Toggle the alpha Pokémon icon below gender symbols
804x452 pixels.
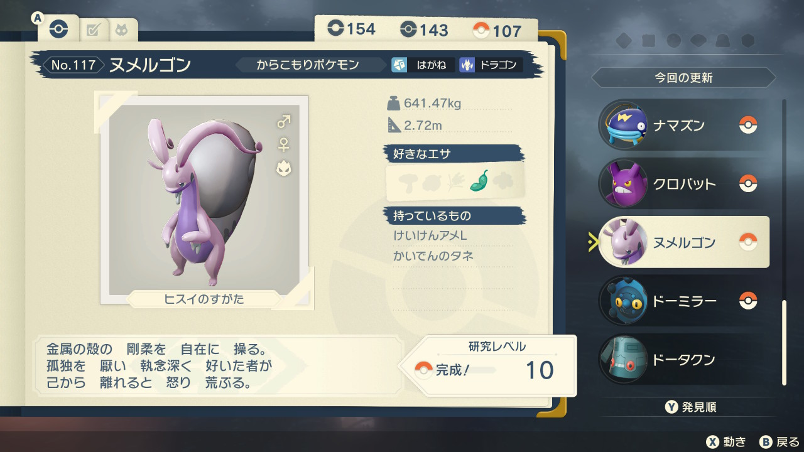point(284,168)
